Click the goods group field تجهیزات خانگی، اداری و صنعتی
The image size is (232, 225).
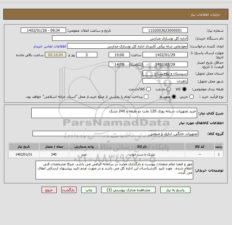[x=115, y=133]
